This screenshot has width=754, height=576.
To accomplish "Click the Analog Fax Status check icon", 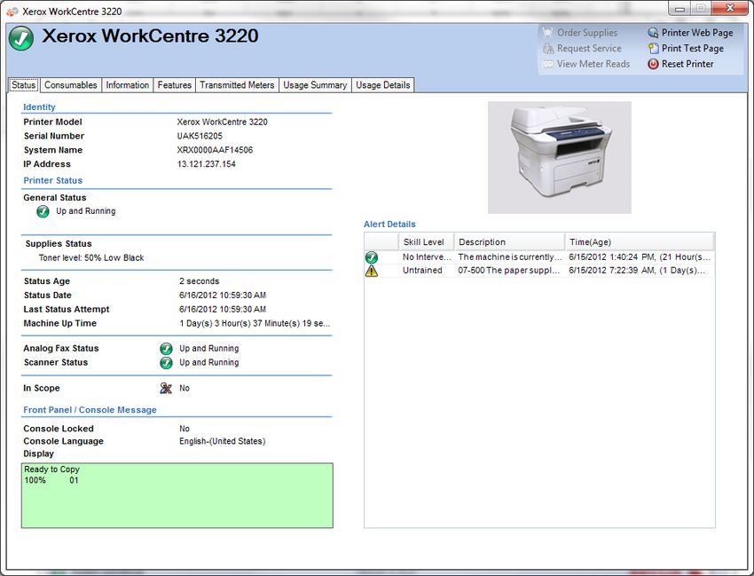I will (x=166, y=349).
